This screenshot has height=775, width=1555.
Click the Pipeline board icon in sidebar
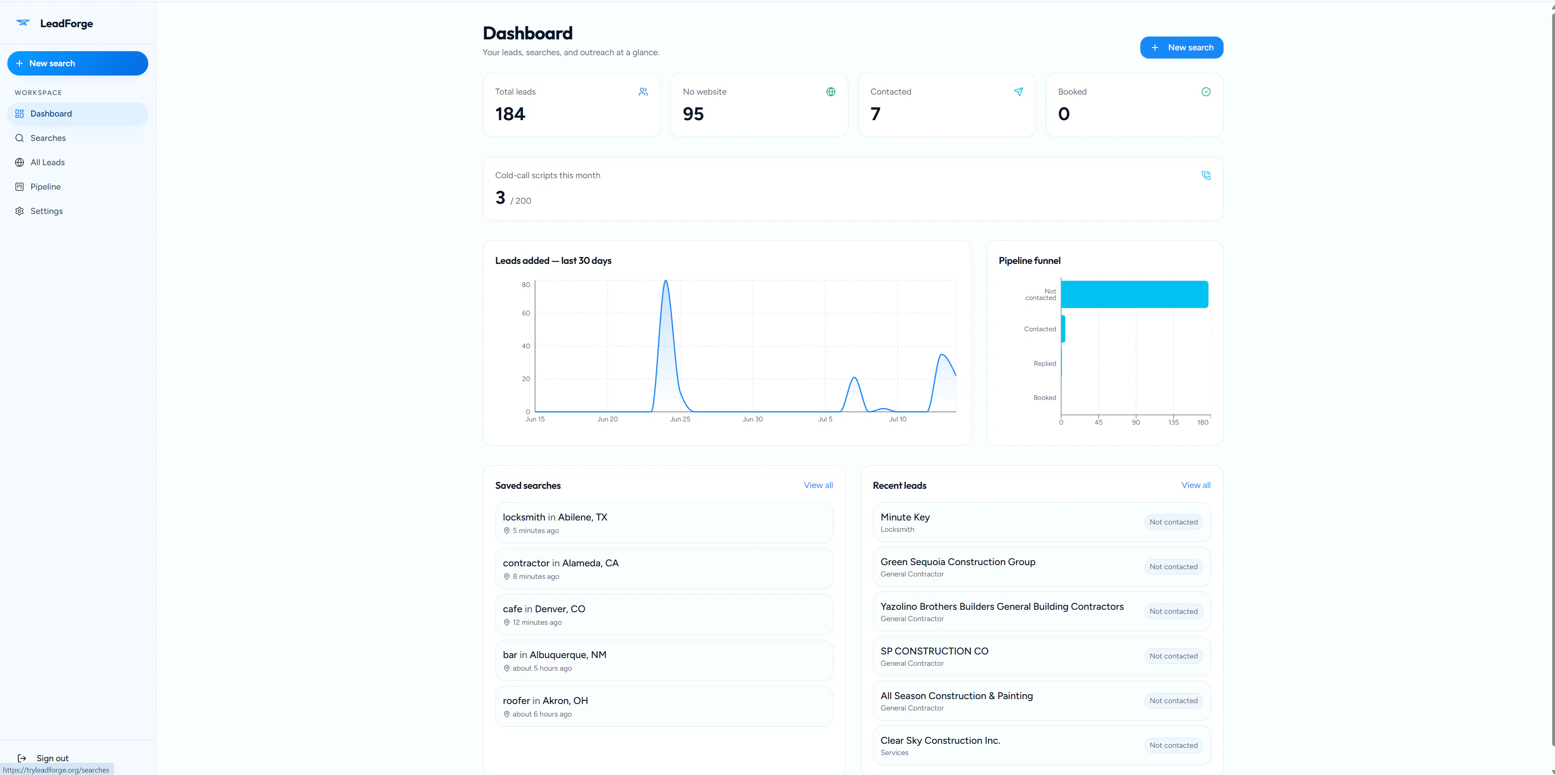[x=19, y=186]
